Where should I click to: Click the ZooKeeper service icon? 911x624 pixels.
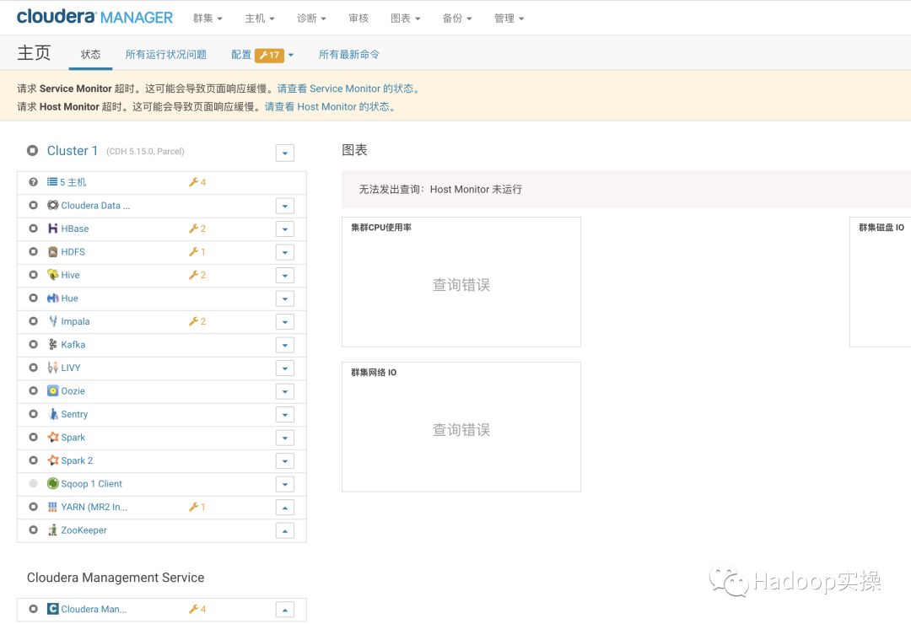(x=53, y=530)
